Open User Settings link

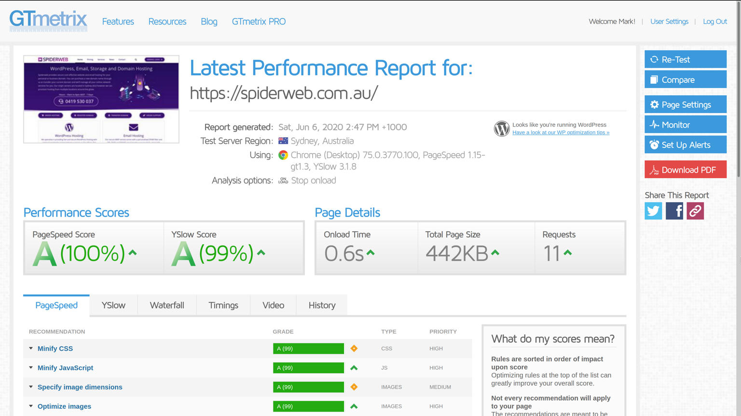[x=669, y=21]
